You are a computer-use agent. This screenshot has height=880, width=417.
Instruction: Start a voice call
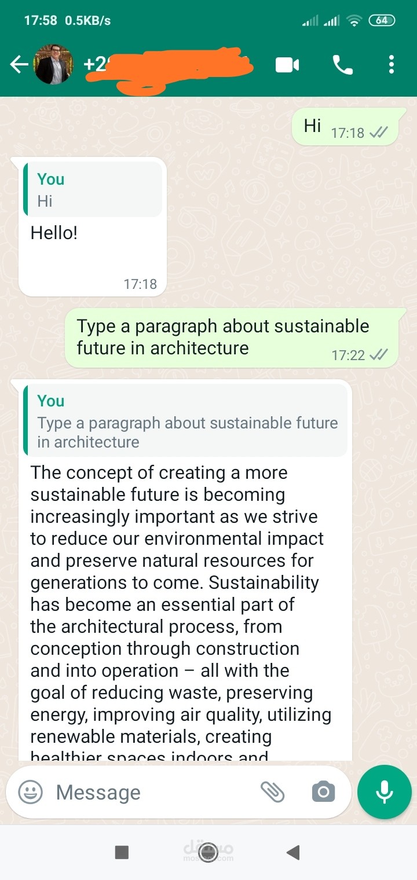[342, 65]
